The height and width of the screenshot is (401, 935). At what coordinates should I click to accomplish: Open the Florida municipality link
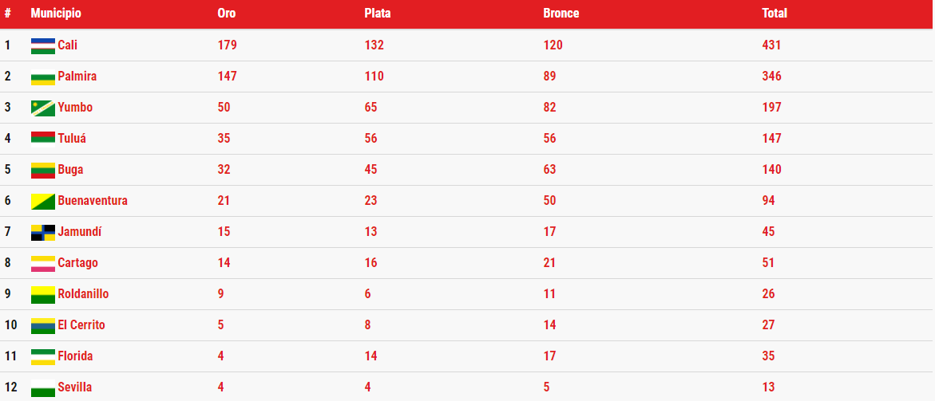pyautogui.click(x=75, y=356)
